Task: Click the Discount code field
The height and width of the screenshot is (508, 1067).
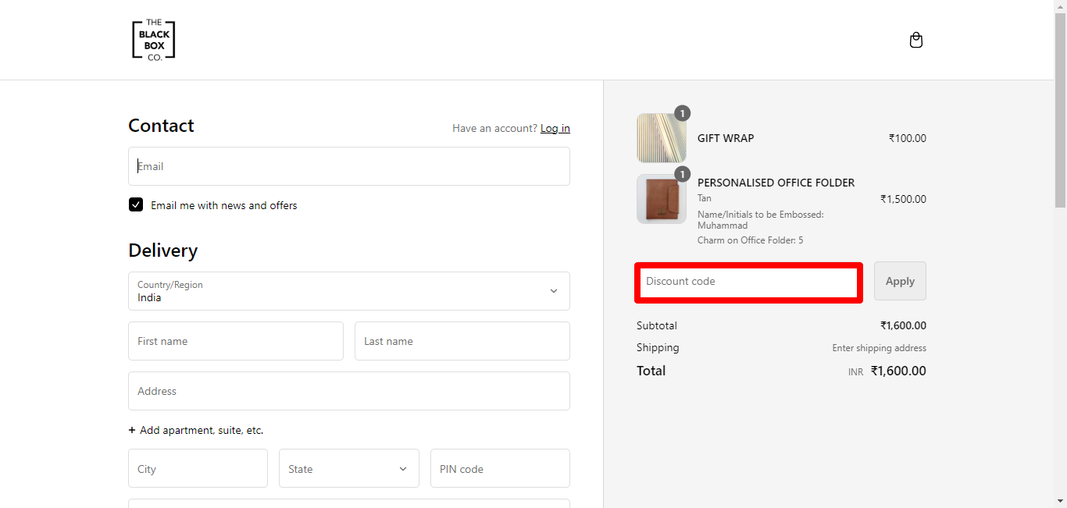Action: point(748,282)
